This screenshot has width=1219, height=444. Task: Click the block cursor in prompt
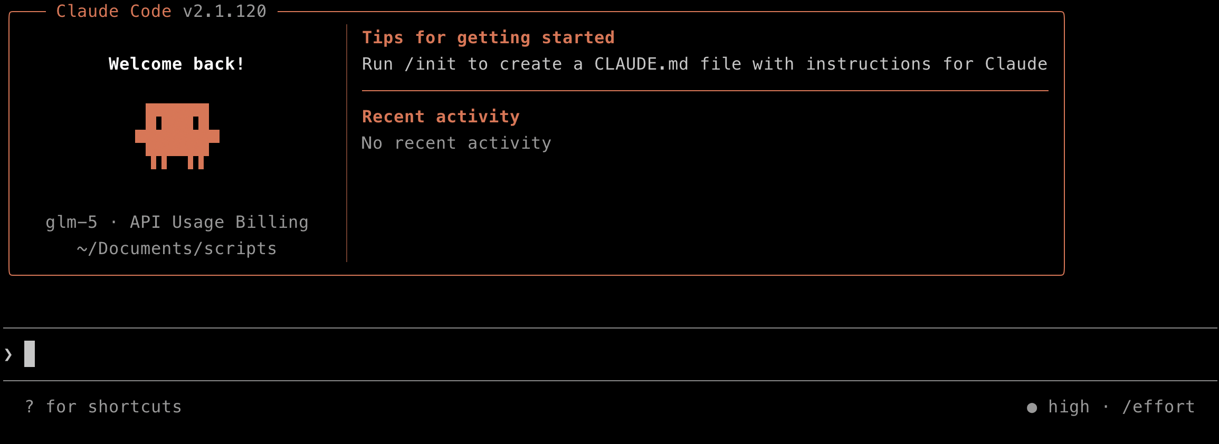(x=30, y=354)
